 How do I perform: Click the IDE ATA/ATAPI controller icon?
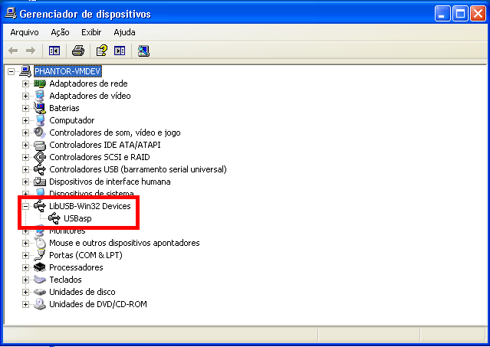coord(40,145)
